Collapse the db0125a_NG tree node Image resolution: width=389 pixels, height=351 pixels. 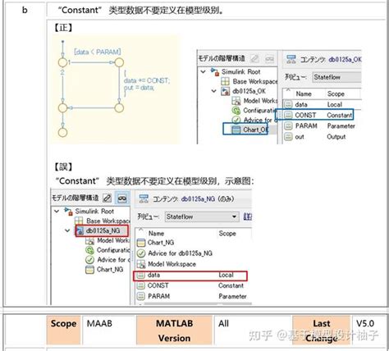(67, 230)
